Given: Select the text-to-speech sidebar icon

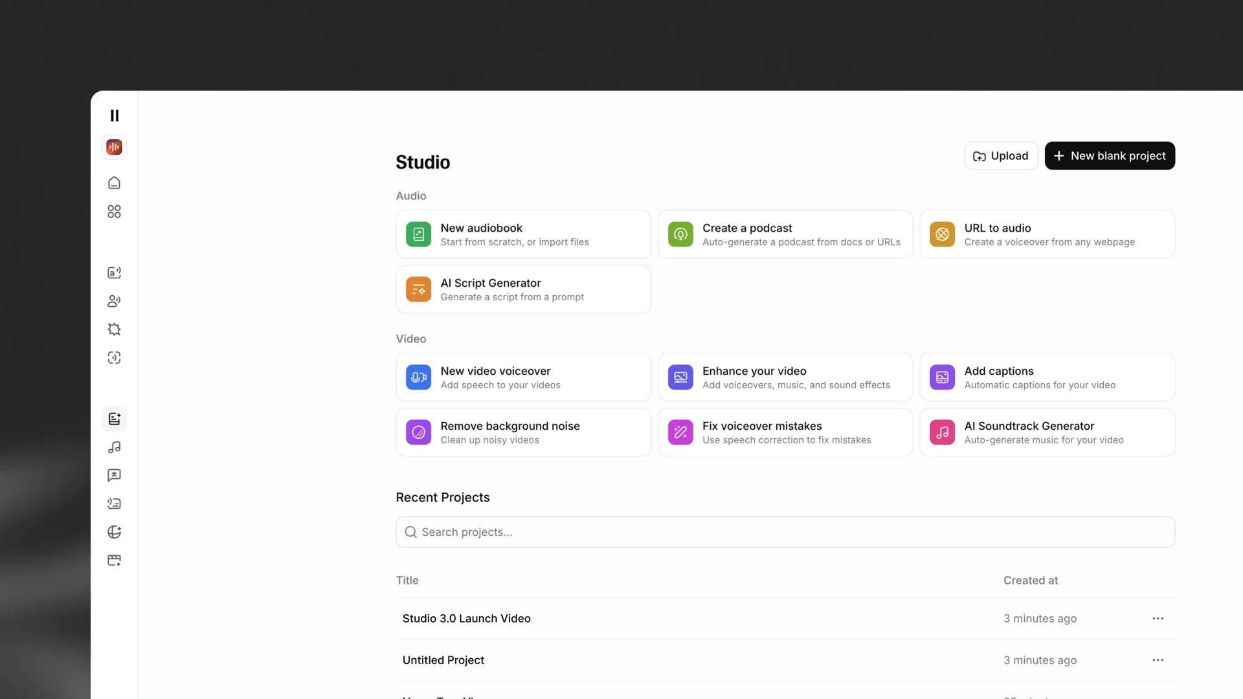Looking at the screenshot, I should tap(114, 272).
